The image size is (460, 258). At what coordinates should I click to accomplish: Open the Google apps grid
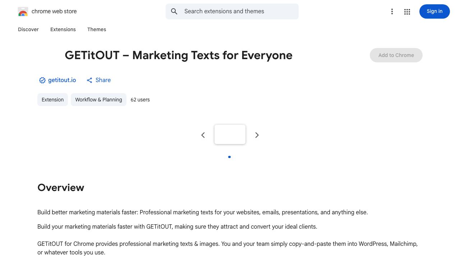click(407, 11)
